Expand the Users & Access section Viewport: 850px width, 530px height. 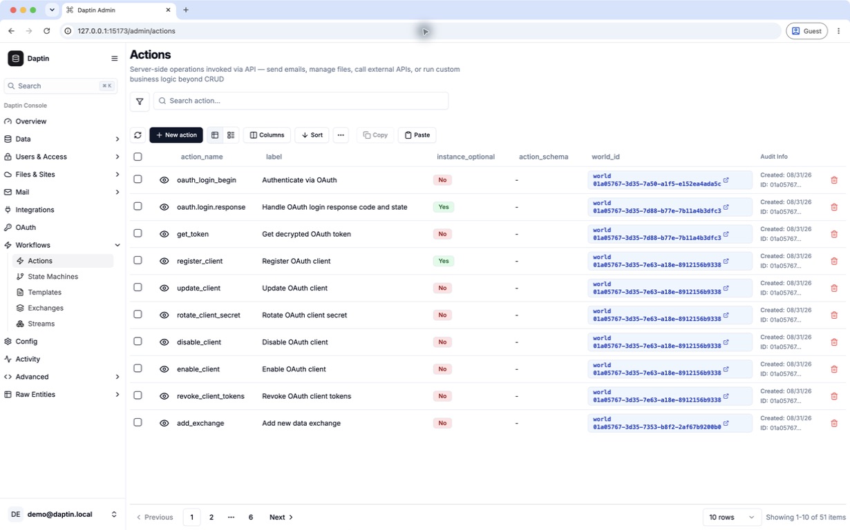[x=62, y=157]
